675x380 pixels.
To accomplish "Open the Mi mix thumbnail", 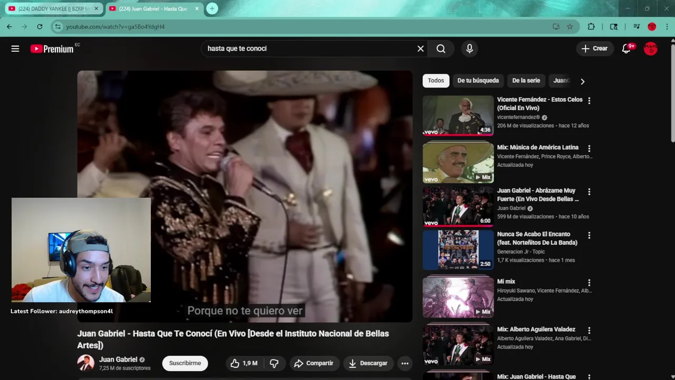I will 458,297.
